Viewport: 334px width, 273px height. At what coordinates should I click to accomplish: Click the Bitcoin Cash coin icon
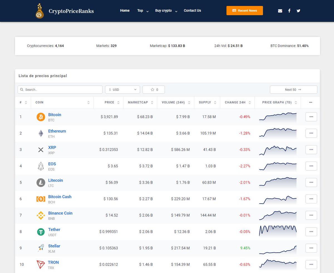tap(41, 199)
